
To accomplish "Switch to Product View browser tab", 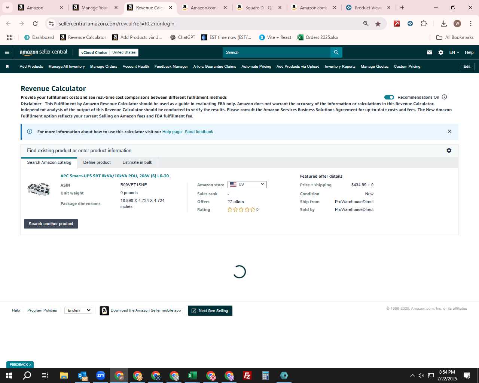I will tap(368, 7).
